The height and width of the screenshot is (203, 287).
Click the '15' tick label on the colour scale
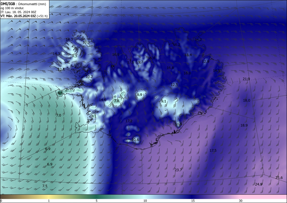click(193, 201)
